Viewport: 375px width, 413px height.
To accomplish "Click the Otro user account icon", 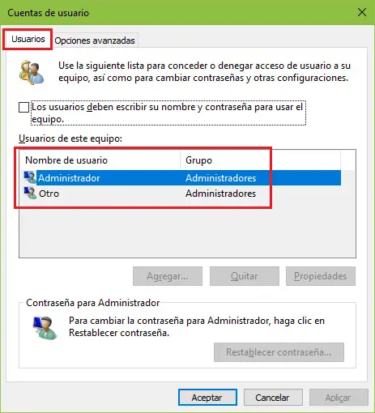I will [30, 194].
